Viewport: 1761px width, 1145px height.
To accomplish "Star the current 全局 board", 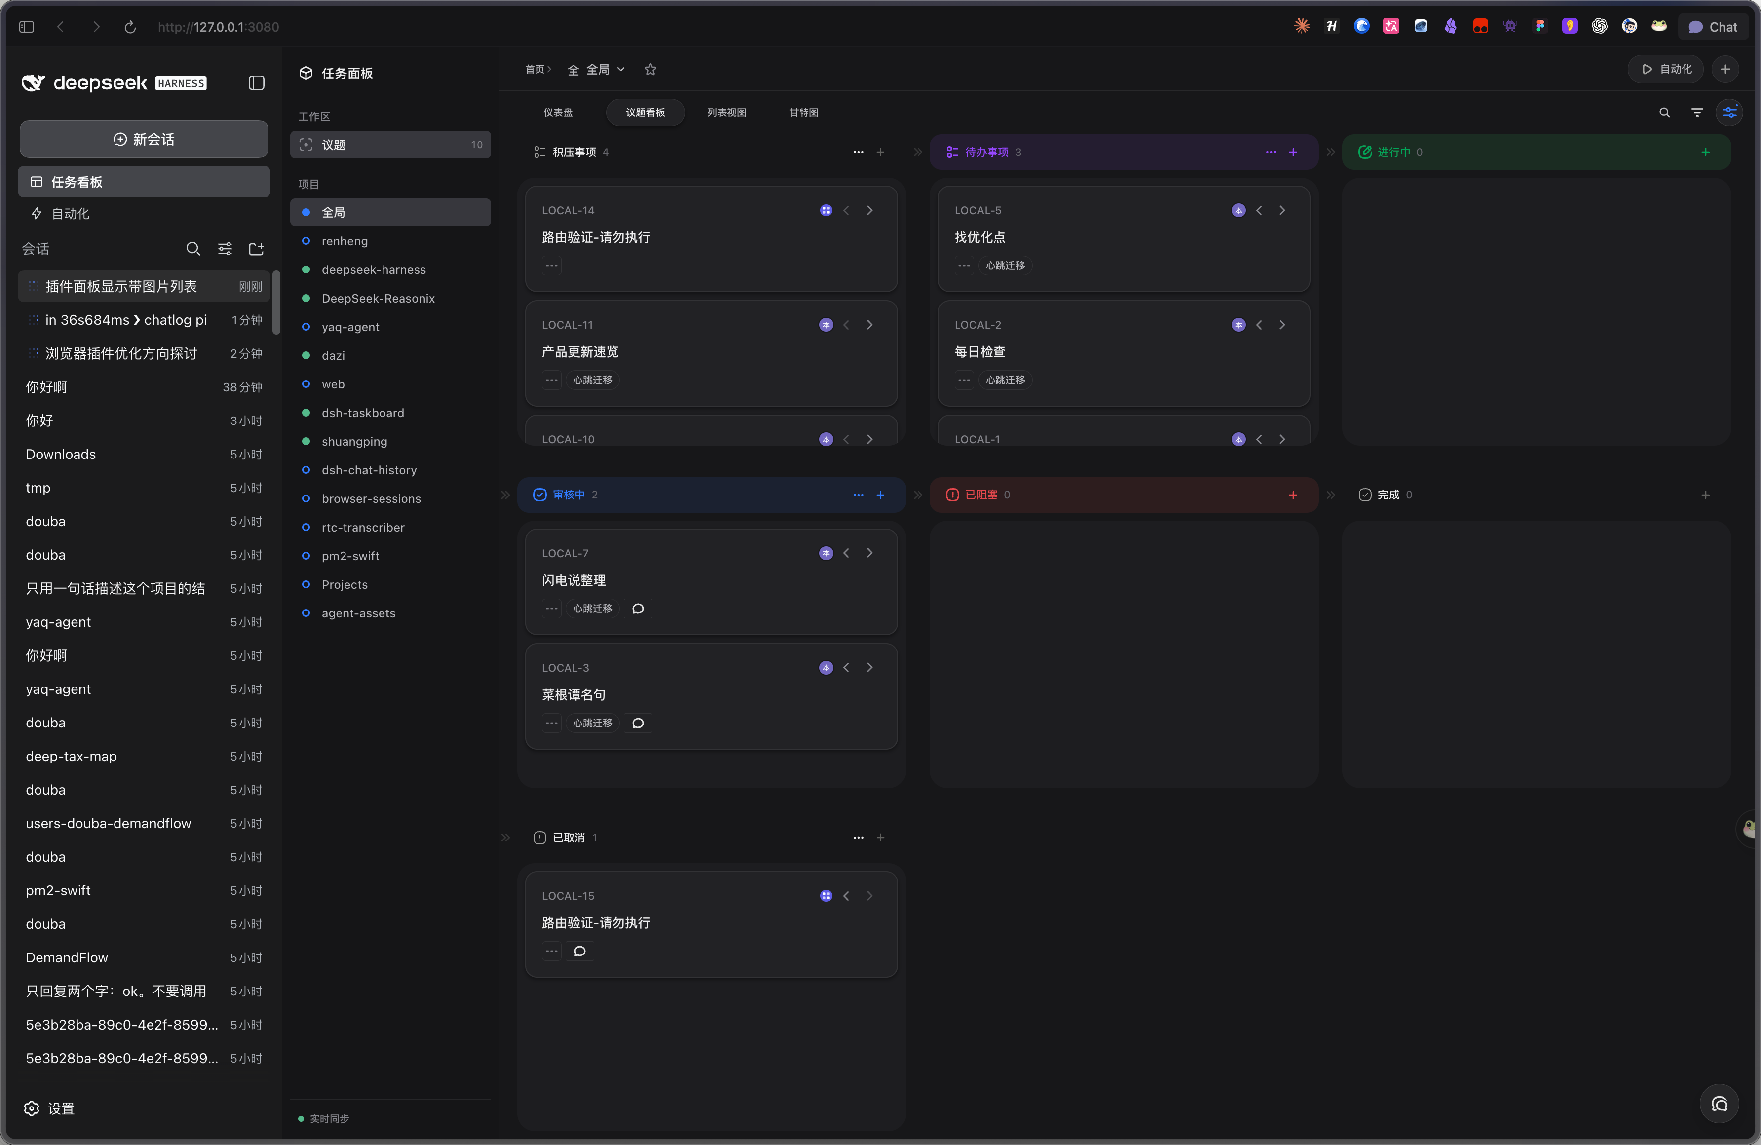I will (x=651, y=70).
